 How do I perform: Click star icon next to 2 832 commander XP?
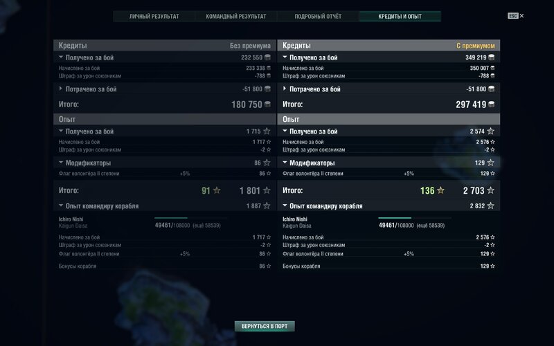(490, 206)
